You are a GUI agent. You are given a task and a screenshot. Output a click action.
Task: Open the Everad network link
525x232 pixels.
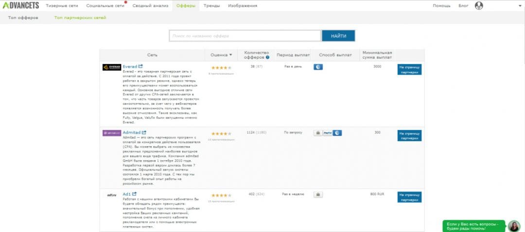(x=130, y=66)
